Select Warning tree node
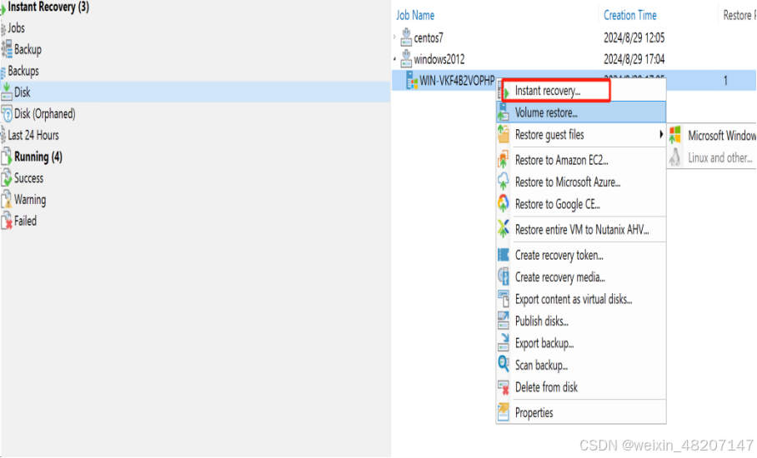 [x=30, y=199]
